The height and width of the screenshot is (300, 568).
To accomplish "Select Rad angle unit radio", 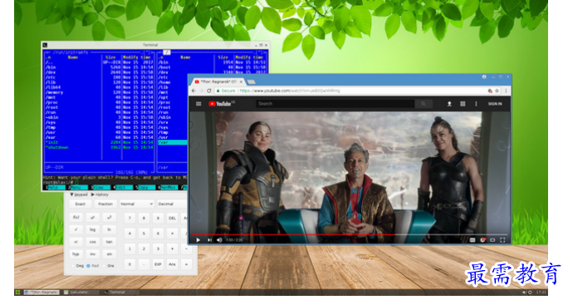I will click(x=93, y=266).
